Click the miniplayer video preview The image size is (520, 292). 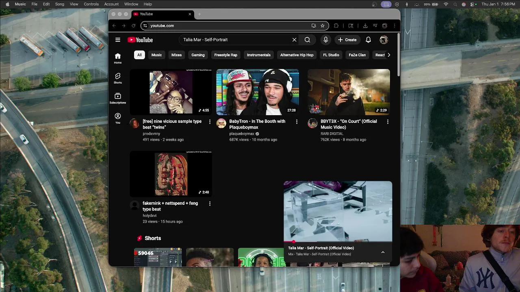pyautogui.click(x=338, y=211)
